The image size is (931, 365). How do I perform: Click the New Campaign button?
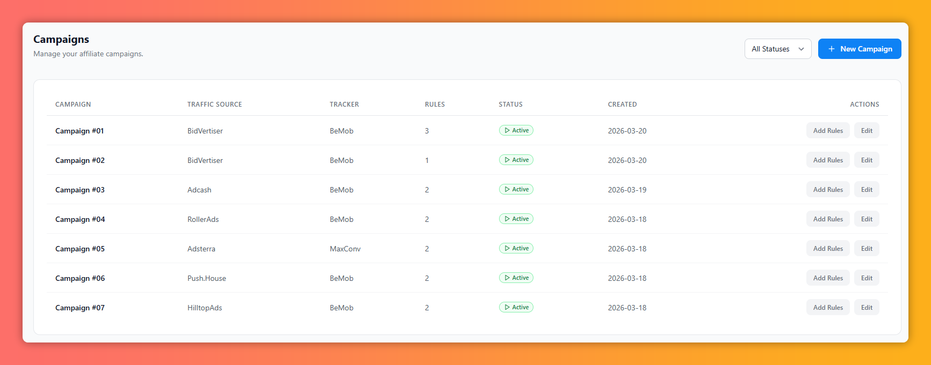pyautogui.click(x=860, y=49)
